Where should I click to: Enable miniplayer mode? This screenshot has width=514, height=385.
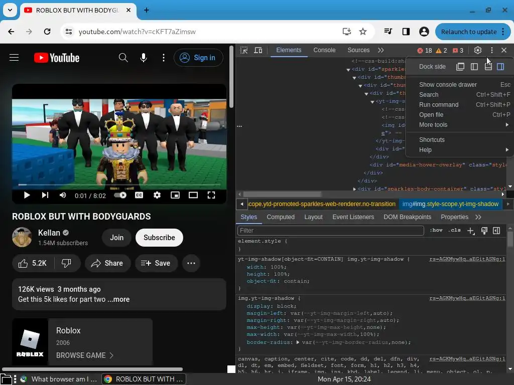tap(175, 196)
